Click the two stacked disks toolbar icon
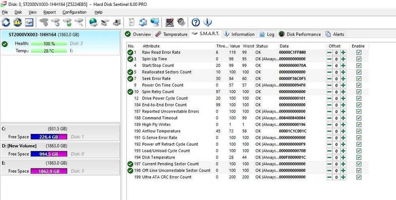Image resolution: width=396 pixels, height=200 pixels. tap(105, 22)
